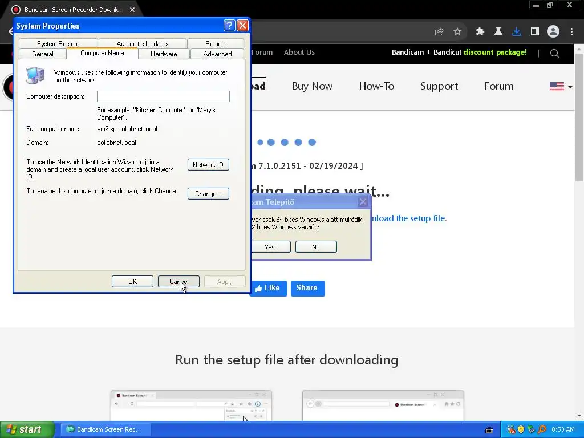Click into the Computer description field
Screen dimensions: 584x438
tap(163, 96)
